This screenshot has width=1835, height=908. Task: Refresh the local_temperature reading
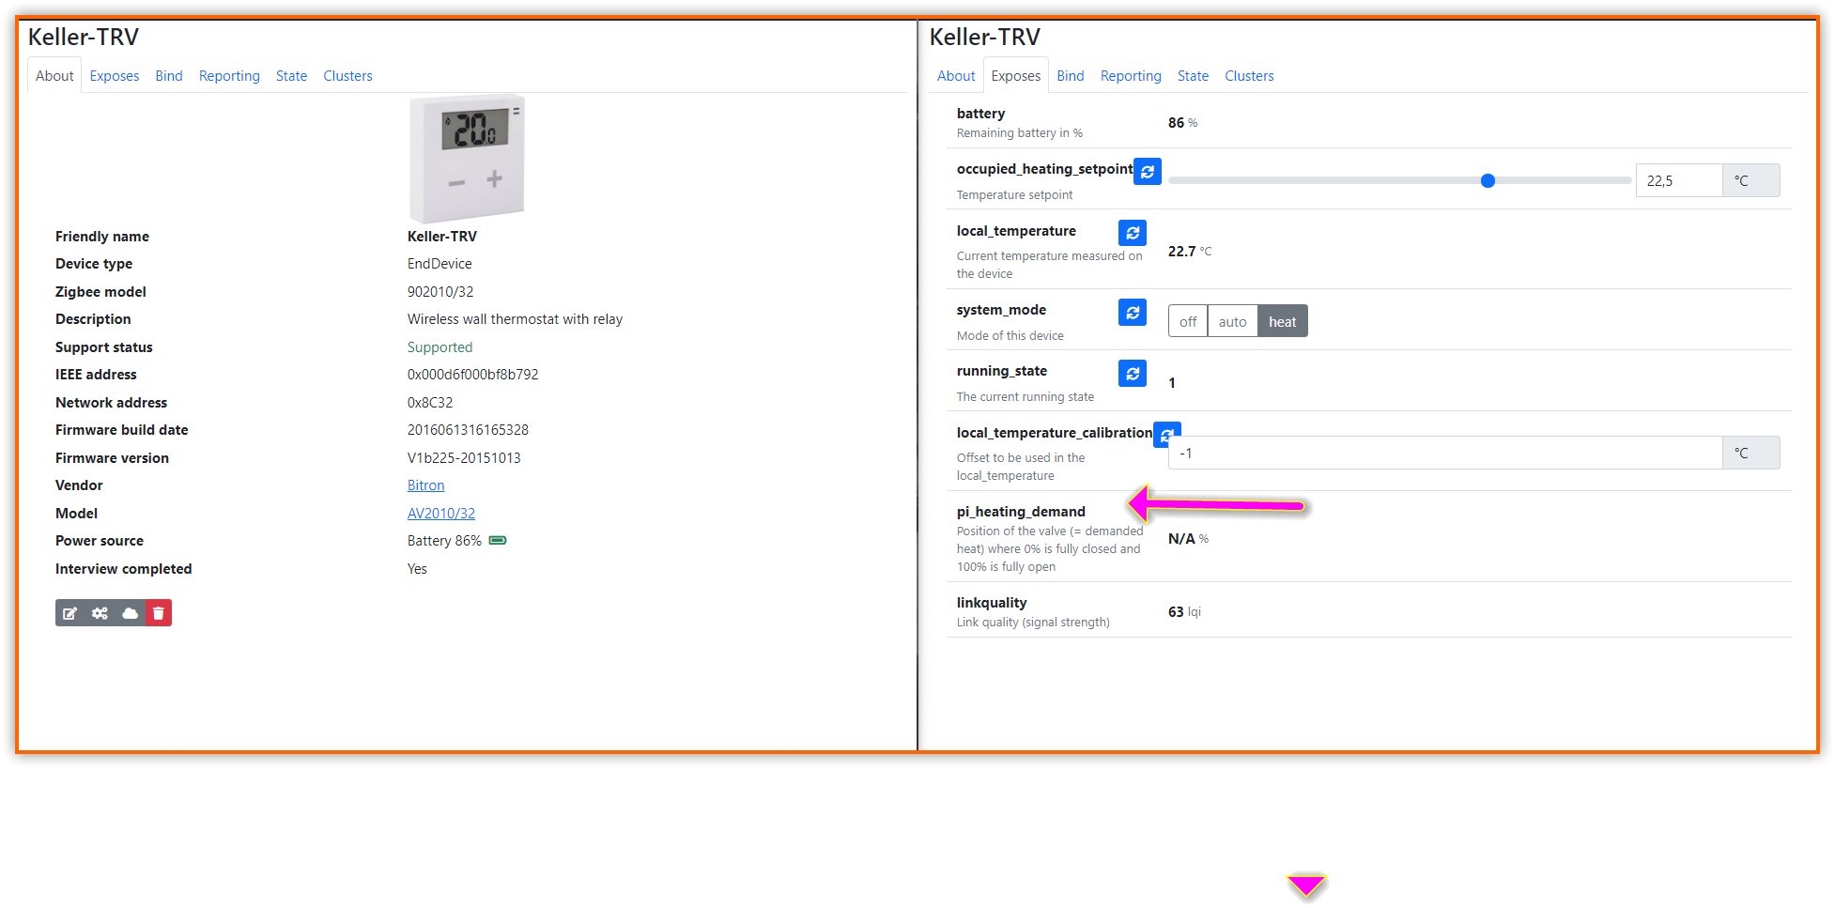[x=1133, y=232]
